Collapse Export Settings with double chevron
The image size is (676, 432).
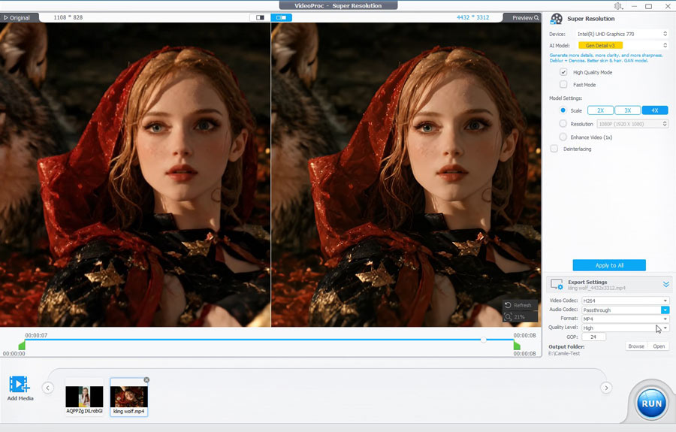[x=665, y=285]
